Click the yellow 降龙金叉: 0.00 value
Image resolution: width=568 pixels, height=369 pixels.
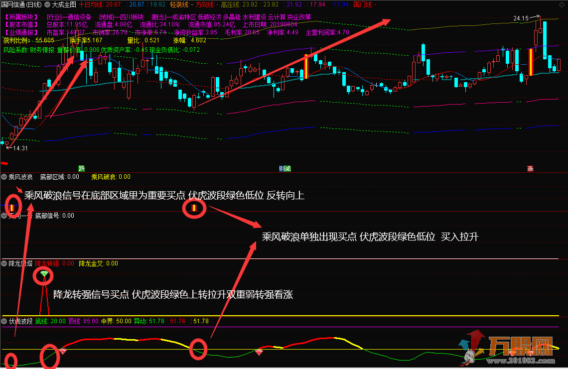point(99,263)
